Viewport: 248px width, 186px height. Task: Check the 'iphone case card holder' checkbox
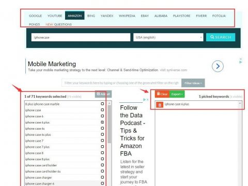click(x=102, y=165)
